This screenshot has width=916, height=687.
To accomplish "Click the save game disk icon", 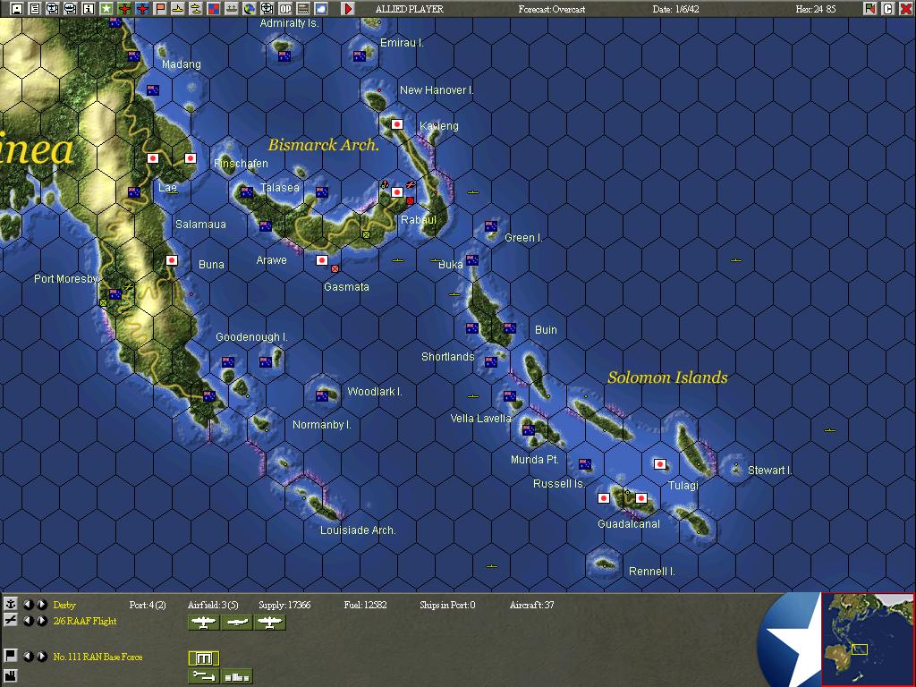I will tap(17, 9).
